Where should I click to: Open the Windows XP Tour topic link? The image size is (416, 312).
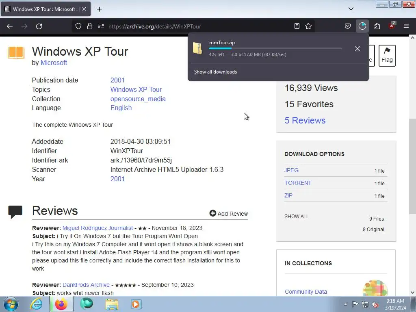136,89
